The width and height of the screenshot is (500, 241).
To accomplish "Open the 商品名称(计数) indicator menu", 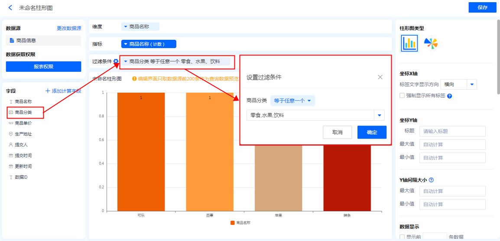I will pos(149,44).
